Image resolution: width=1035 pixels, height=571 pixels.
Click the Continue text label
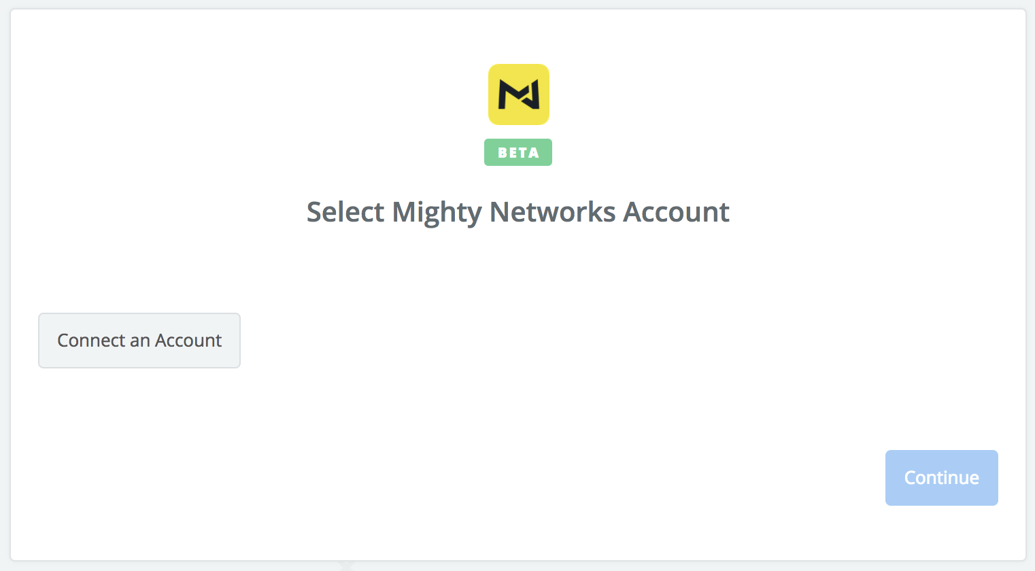942,478
